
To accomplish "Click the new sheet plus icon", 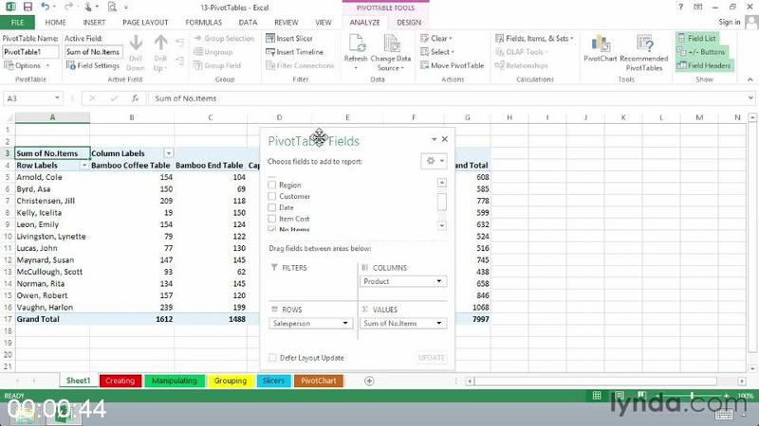I will (369, 382).
